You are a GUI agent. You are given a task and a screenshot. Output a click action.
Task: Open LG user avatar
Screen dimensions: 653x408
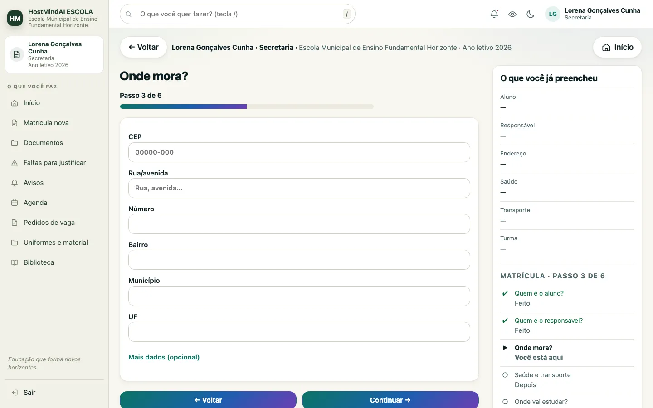coord(553,14)
